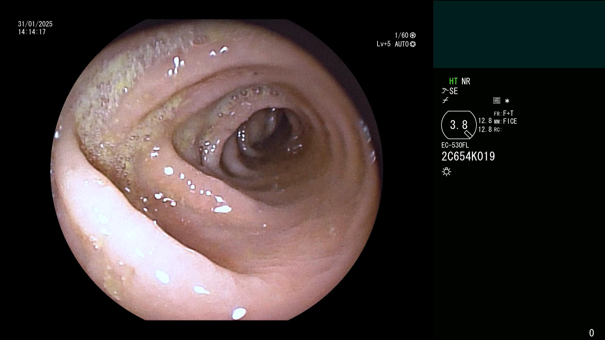Click the auto iris icon beside AUTO
This screenshot has width=605, height=340.
point(413,44)
